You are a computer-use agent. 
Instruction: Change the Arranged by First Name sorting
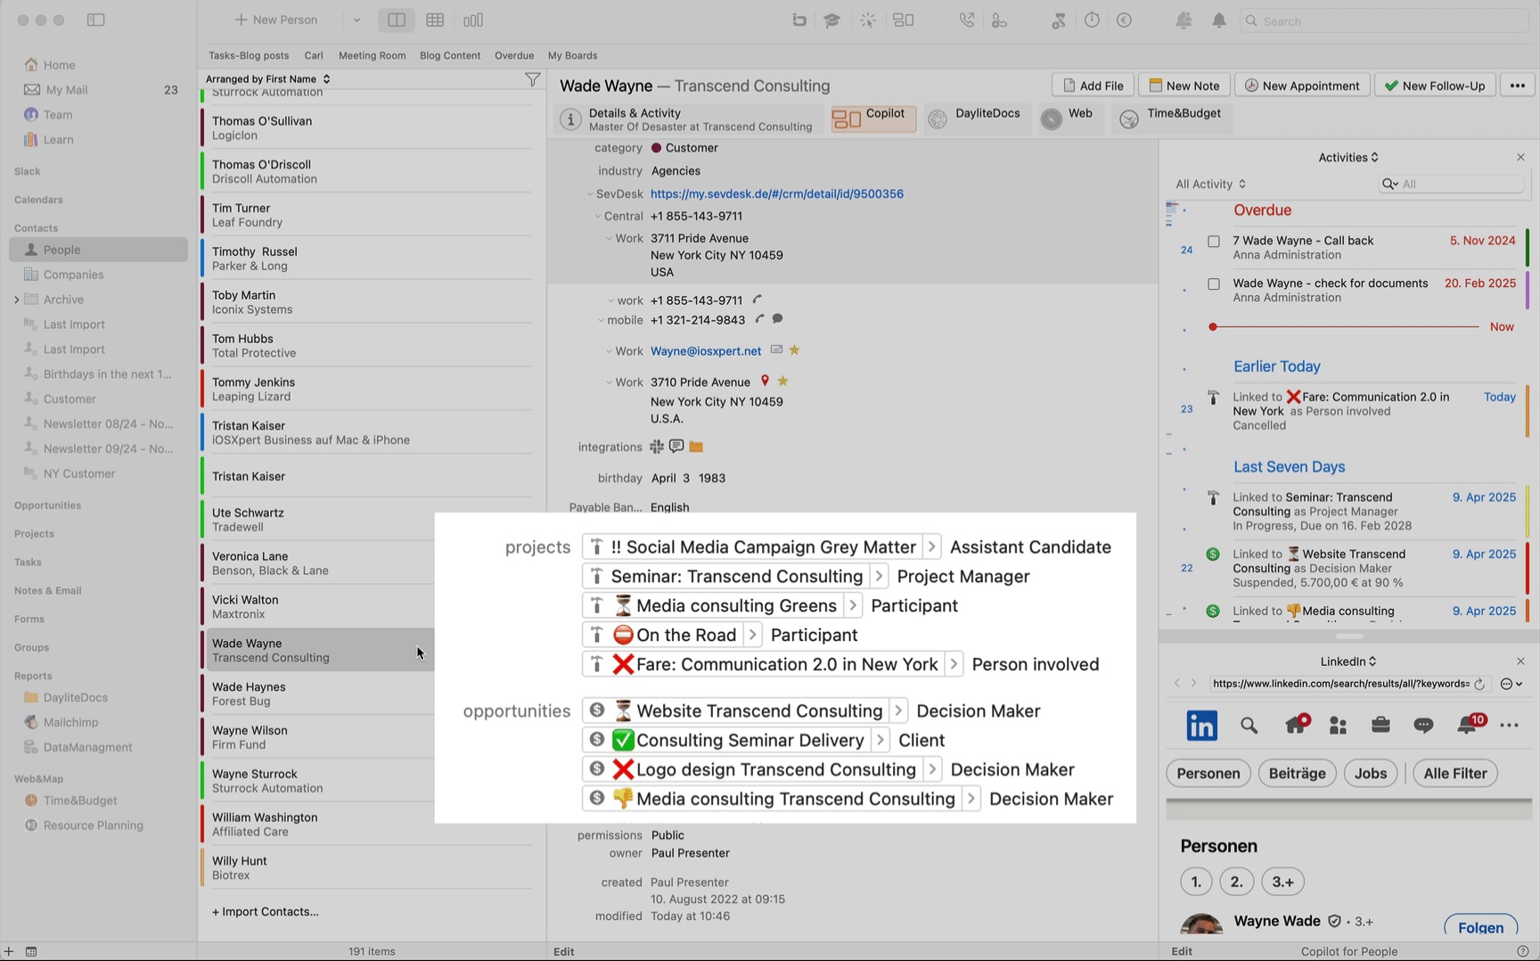point(267,79)
